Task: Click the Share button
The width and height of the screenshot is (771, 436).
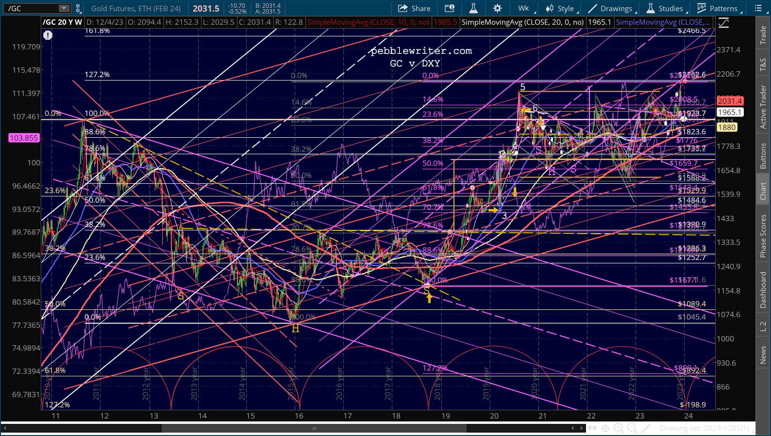Action: [414, 8]
